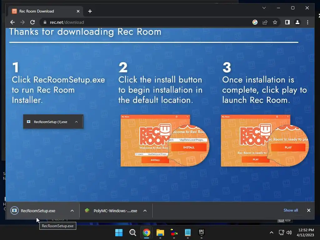Open the Google icon in address bar

click(255, 22)
